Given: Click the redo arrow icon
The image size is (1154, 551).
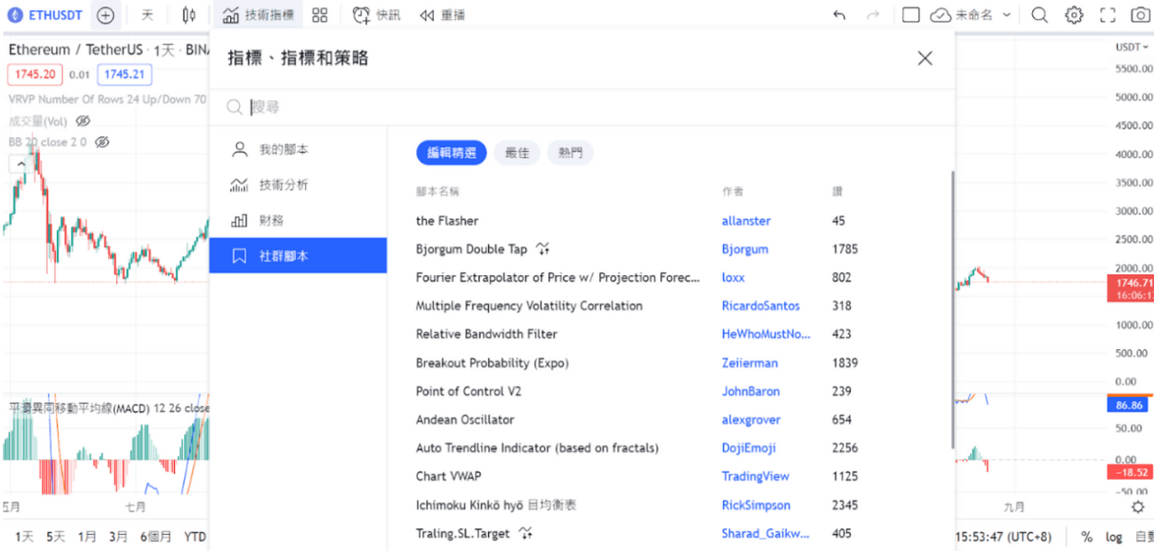Looking at the screenshot, I should point(872,15).
